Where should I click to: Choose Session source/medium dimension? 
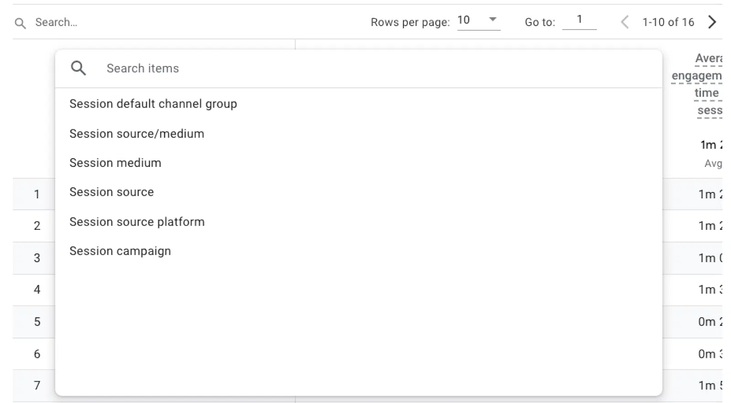(x=137, y=134)
